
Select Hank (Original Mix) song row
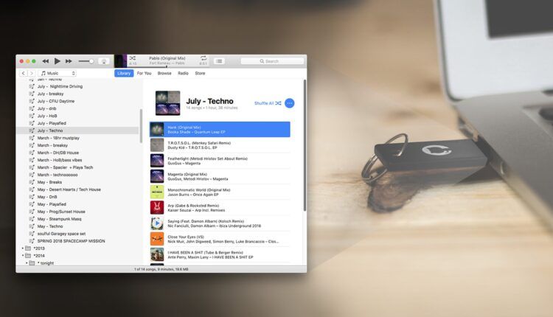point(220,130)
